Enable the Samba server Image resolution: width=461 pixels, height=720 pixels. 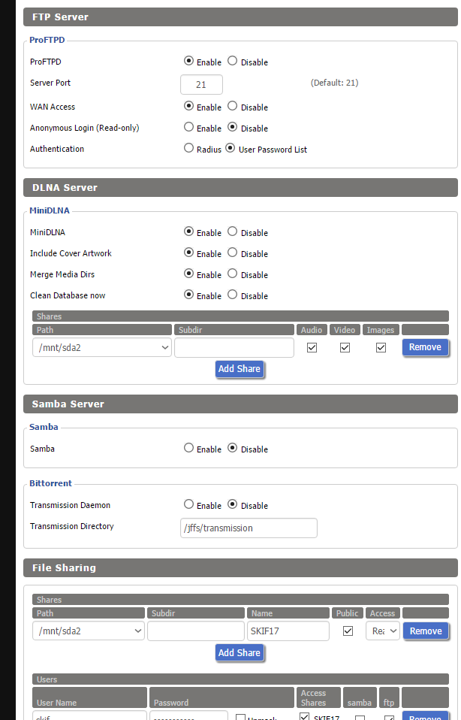[188, 449]
